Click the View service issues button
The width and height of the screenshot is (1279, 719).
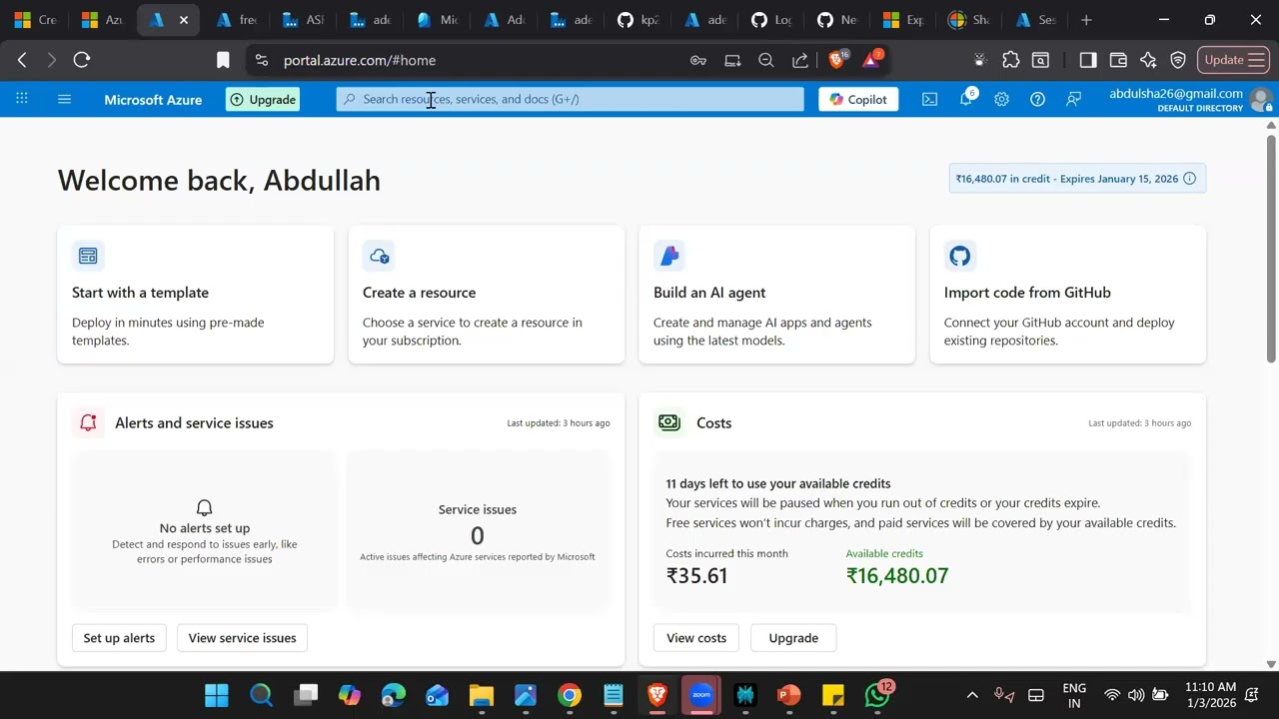242,638
